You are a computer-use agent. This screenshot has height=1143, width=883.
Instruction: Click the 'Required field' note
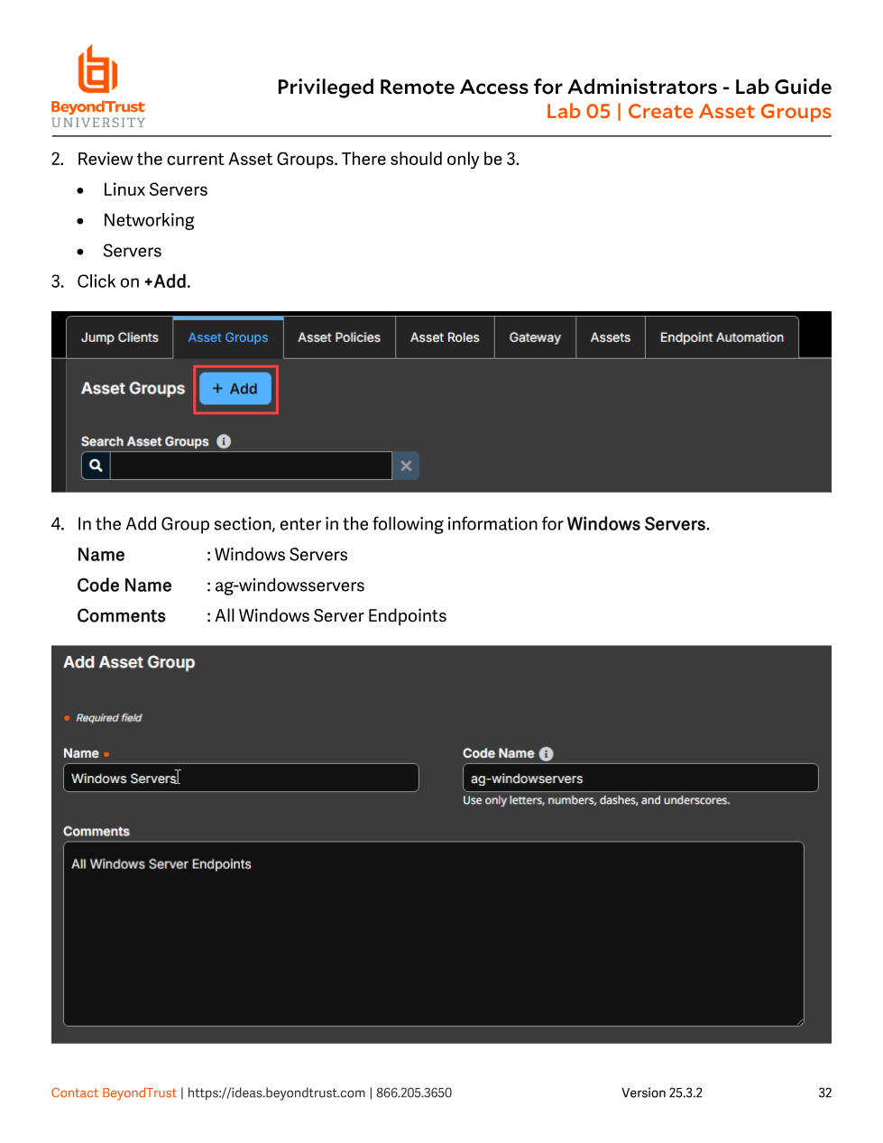(x=109, y=718)
